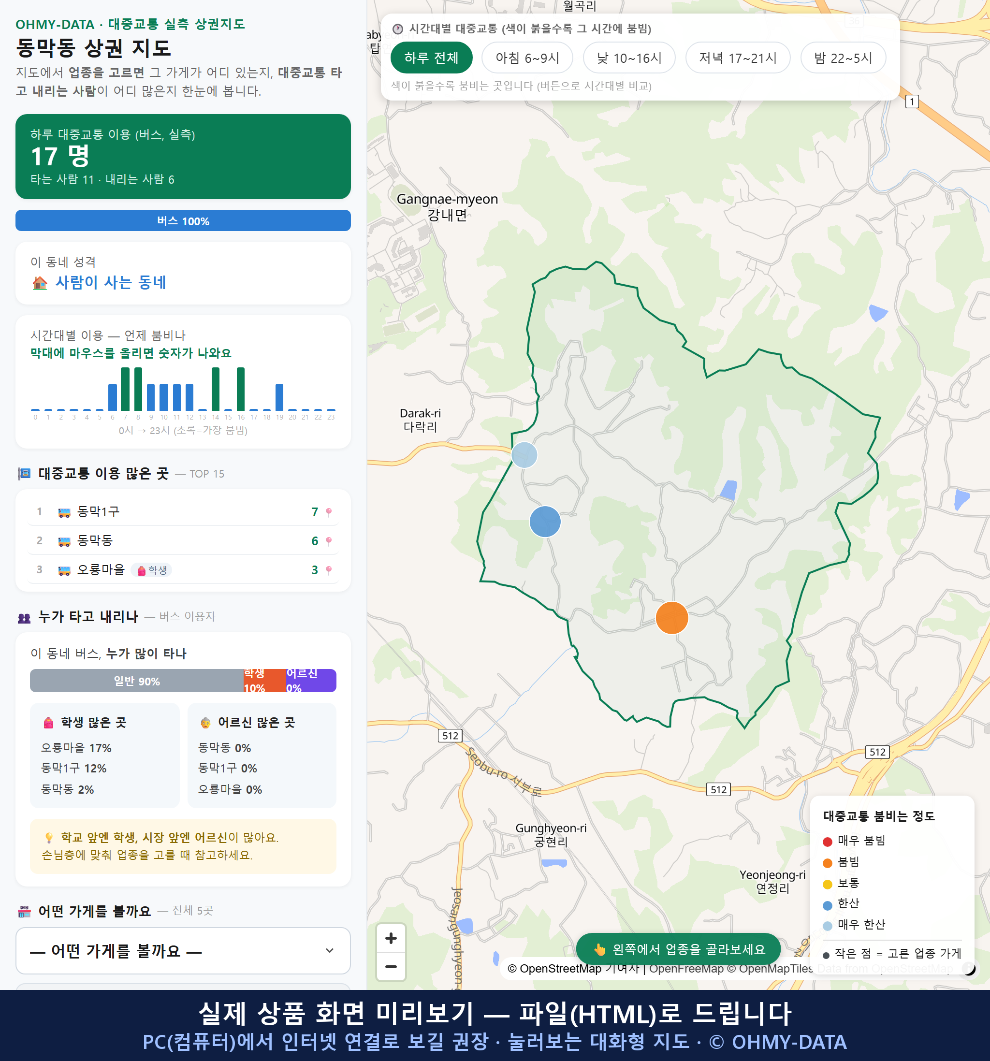
Task: Select the 동막동 ranking row
Action: click(x=183, y=540)
